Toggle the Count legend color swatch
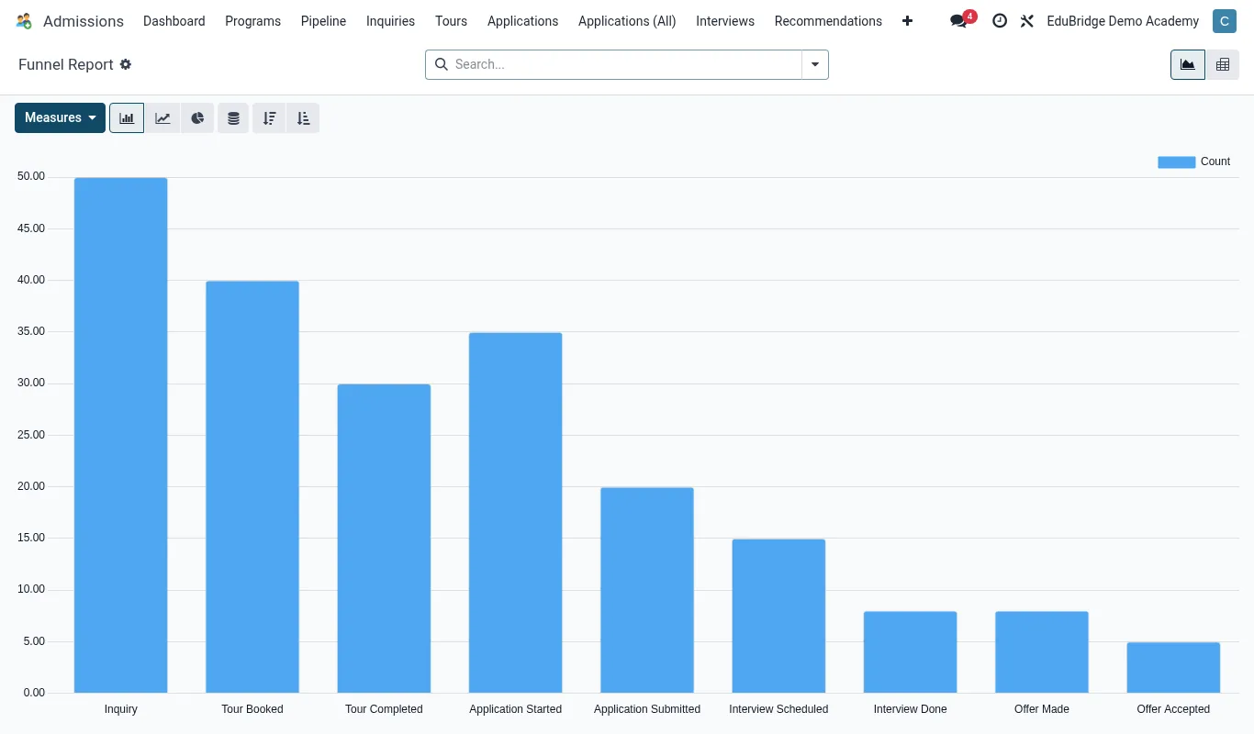1254x734 pixels. (x=1176, y=161)
